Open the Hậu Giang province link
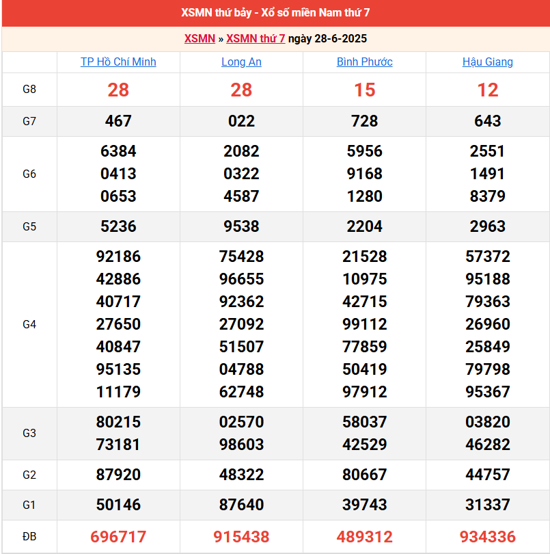The image size is (550, 554). pos(487,62)
